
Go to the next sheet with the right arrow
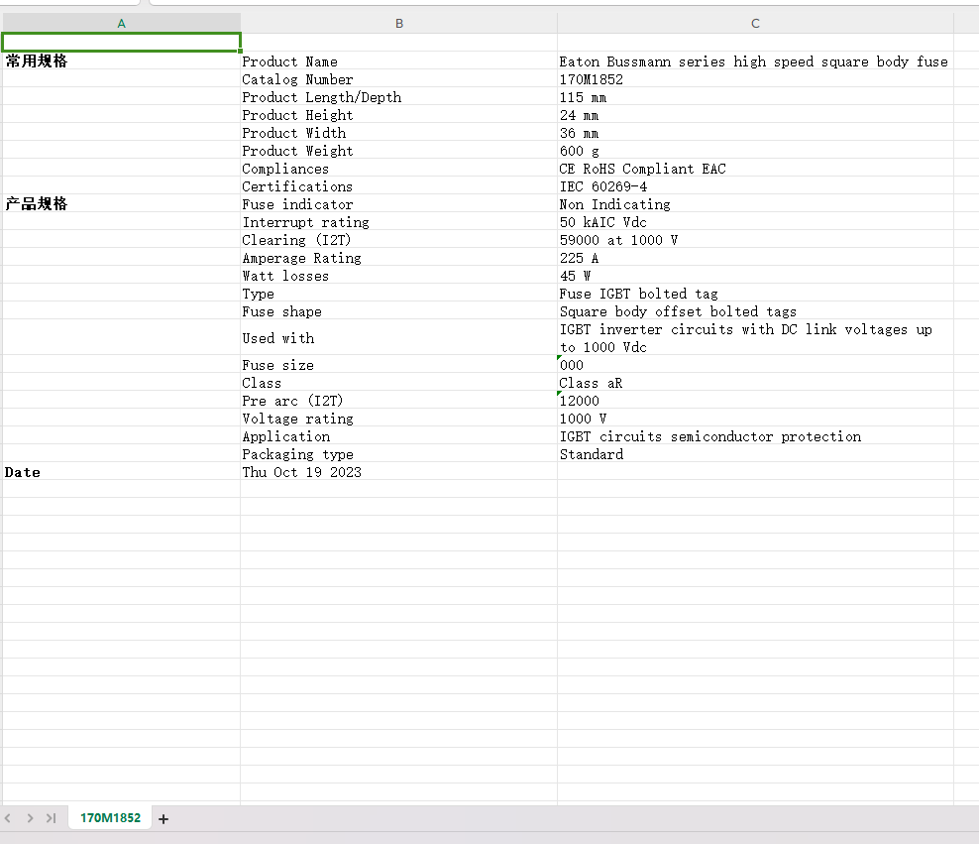click(30, 818)
